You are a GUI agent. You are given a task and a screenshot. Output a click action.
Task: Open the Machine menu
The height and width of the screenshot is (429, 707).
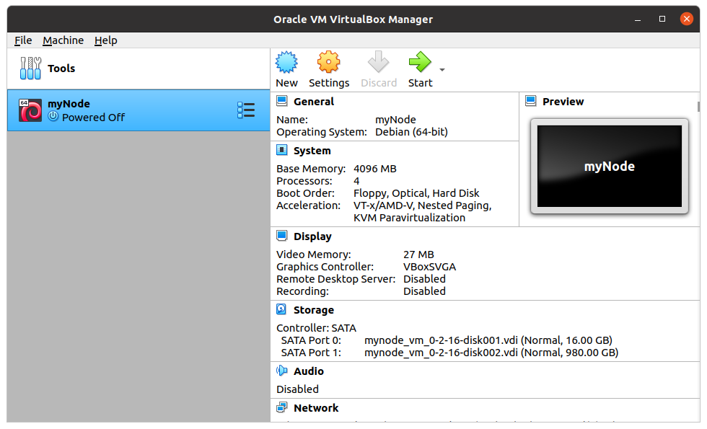pos(63,40)
